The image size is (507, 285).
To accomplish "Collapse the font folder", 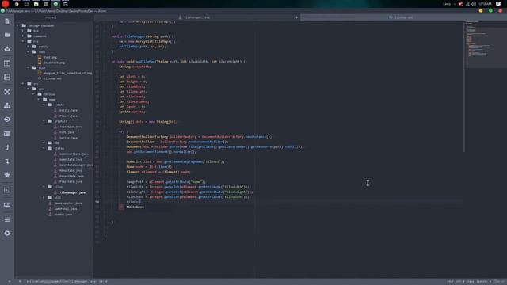I will (x=29, y=51).
